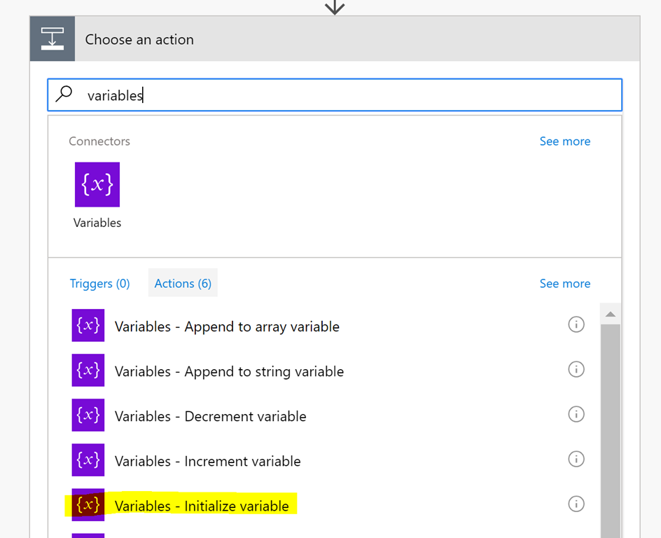Click the Append to array variable icon

point(88,325)
